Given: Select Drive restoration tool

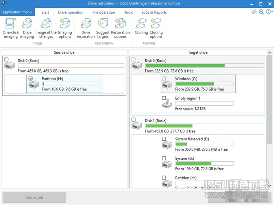Looking at the screenshot, I should point(86,28).
